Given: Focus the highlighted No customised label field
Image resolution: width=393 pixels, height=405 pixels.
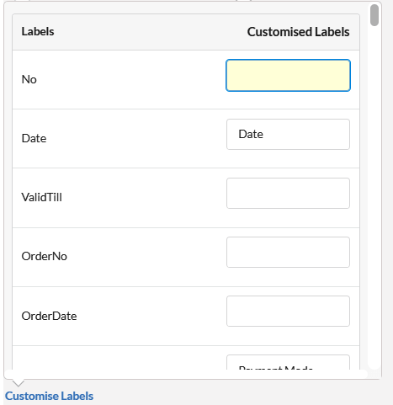Looking at the screenshot, I should (288, 75).
